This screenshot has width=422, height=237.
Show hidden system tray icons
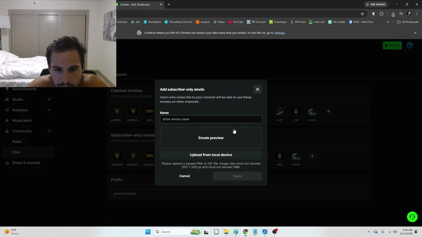tap(369, 232)
